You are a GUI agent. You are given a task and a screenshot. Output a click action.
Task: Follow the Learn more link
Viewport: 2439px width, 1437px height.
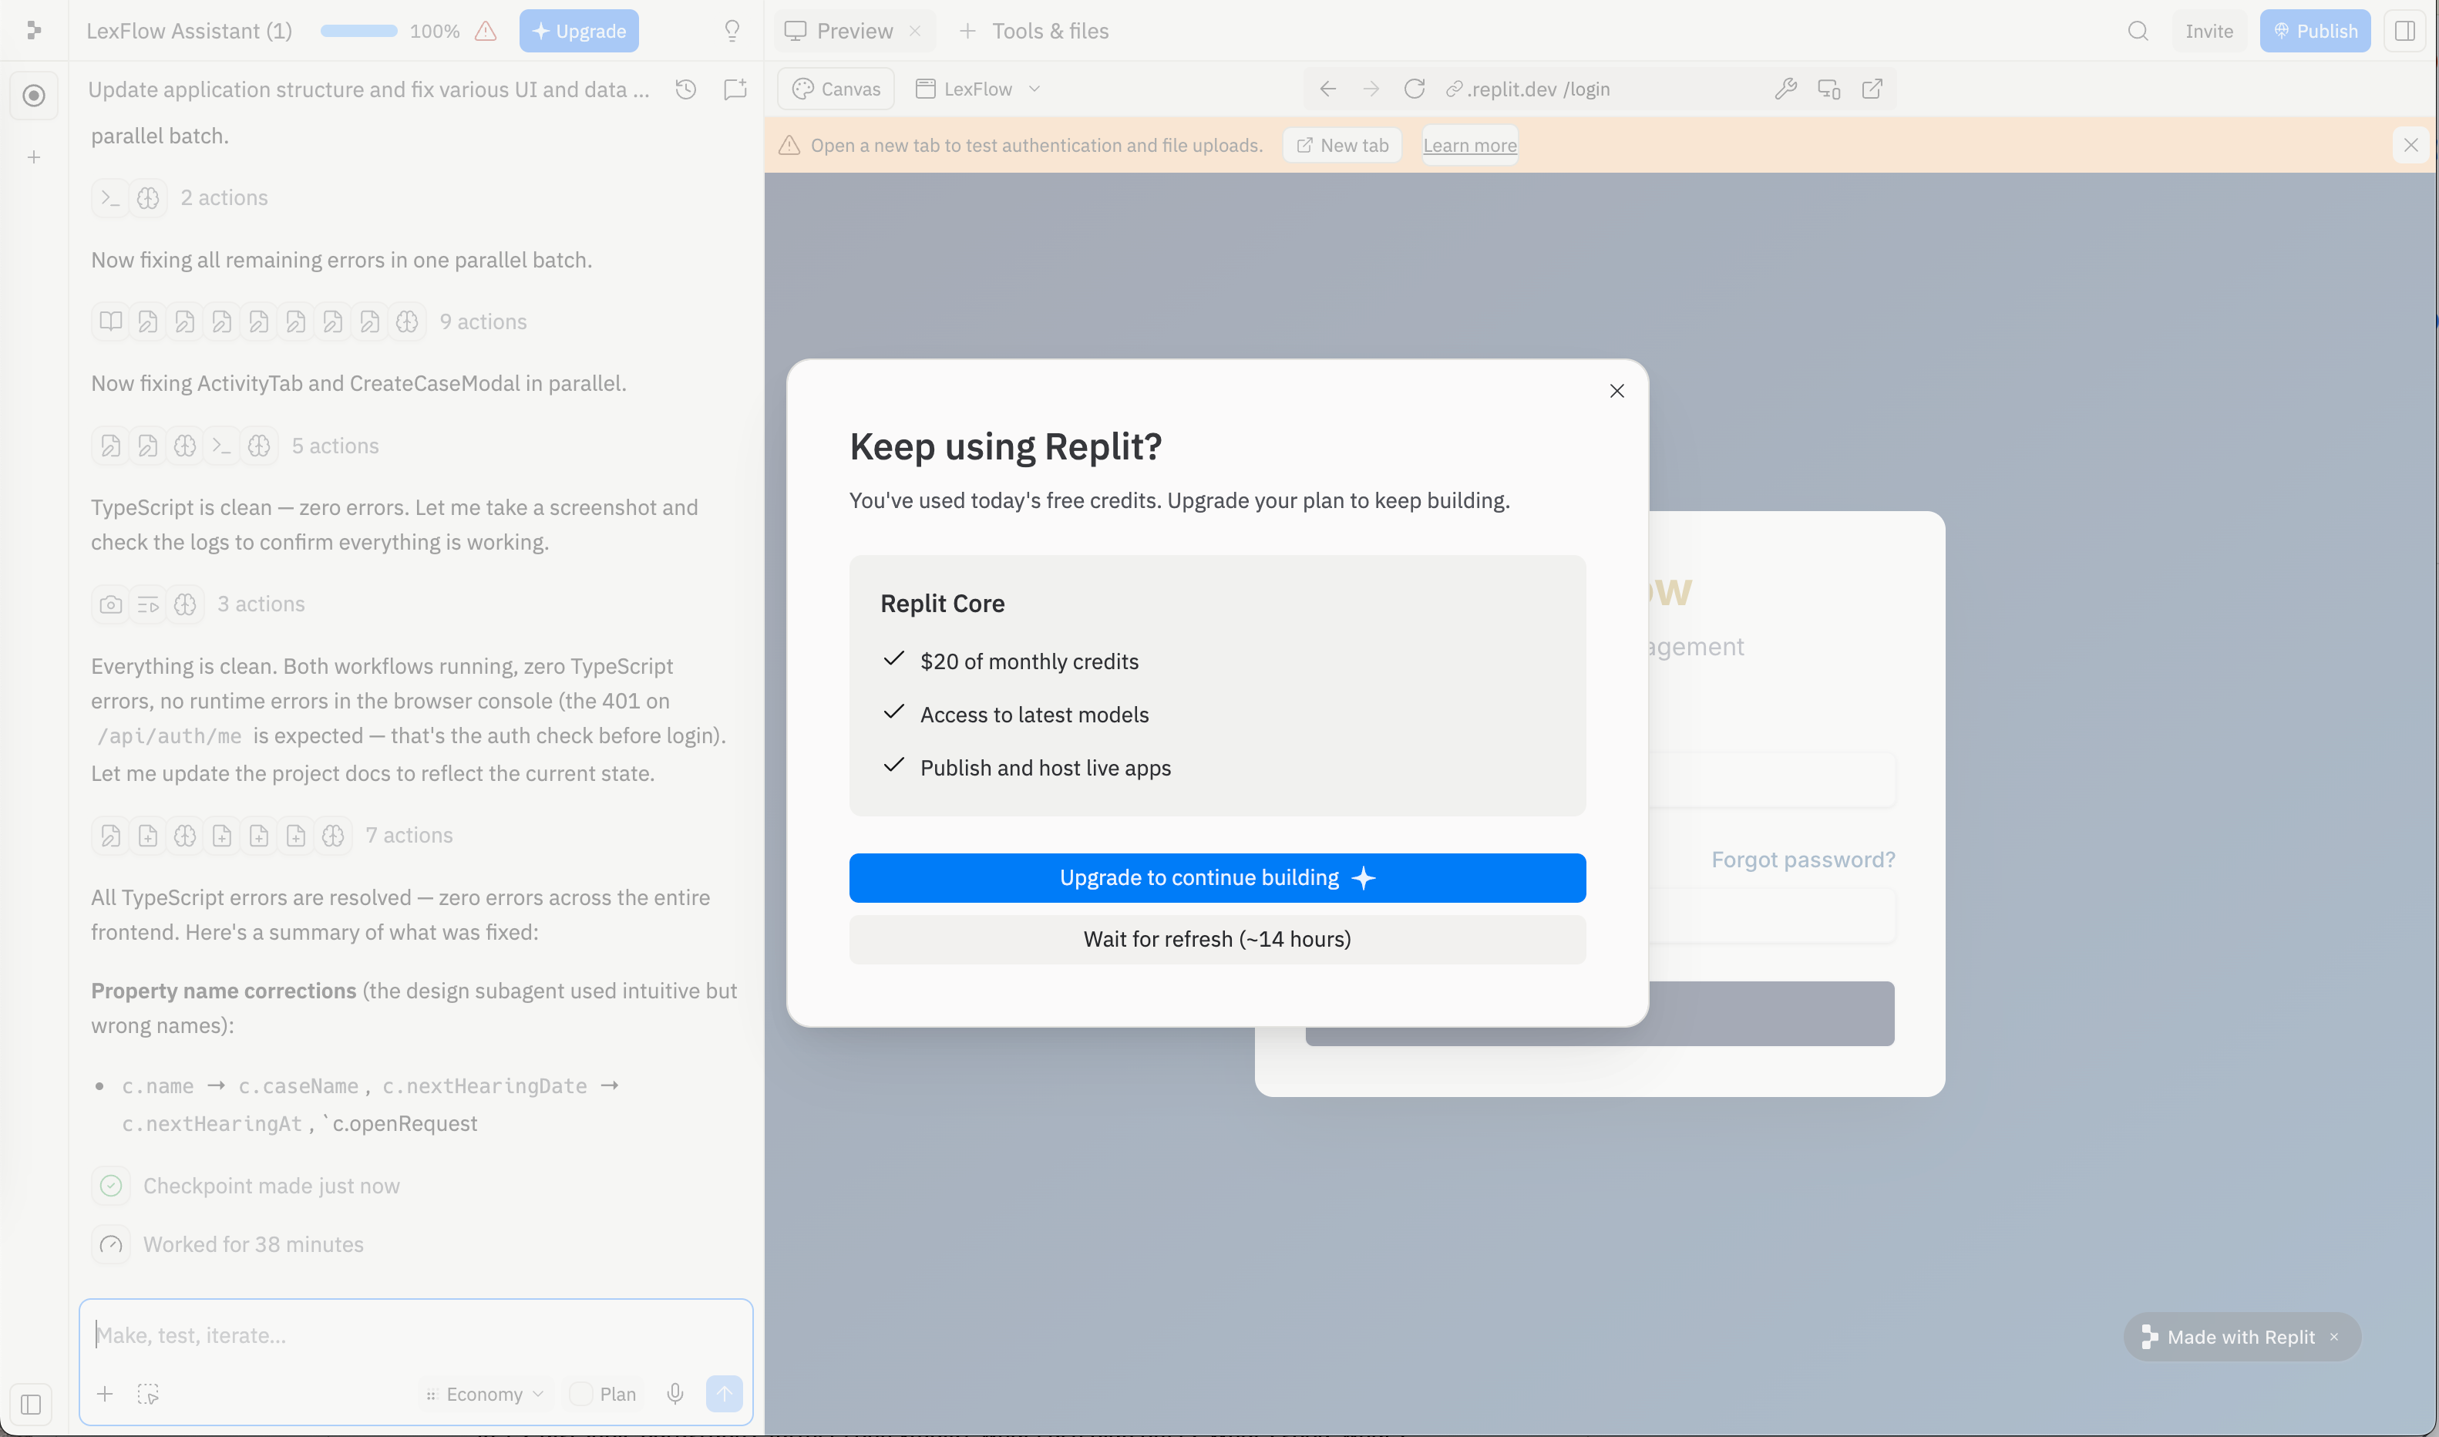tap(1470, 145)
